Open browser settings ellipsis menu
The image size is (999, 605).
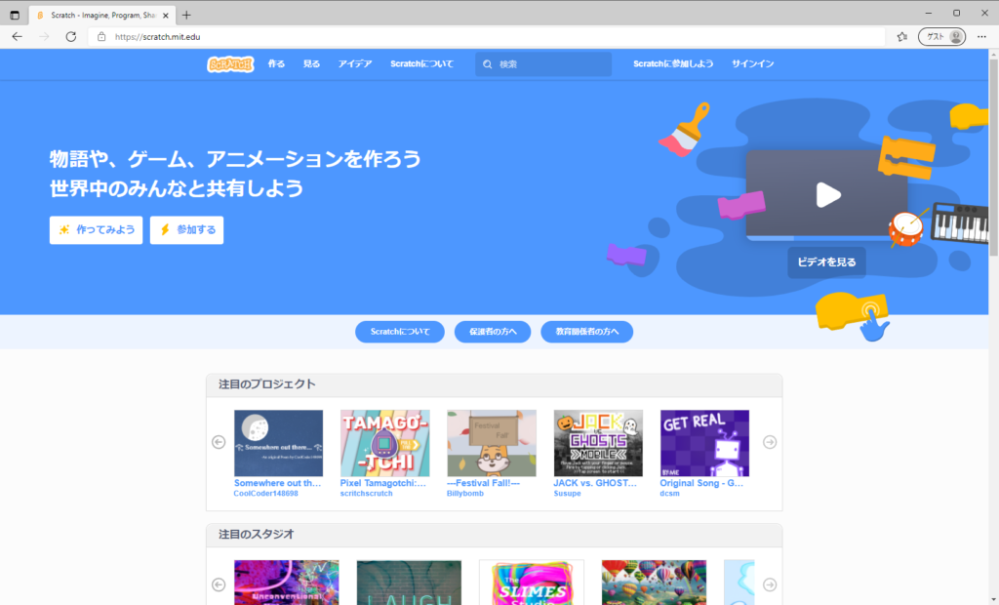tap(981, 36)
